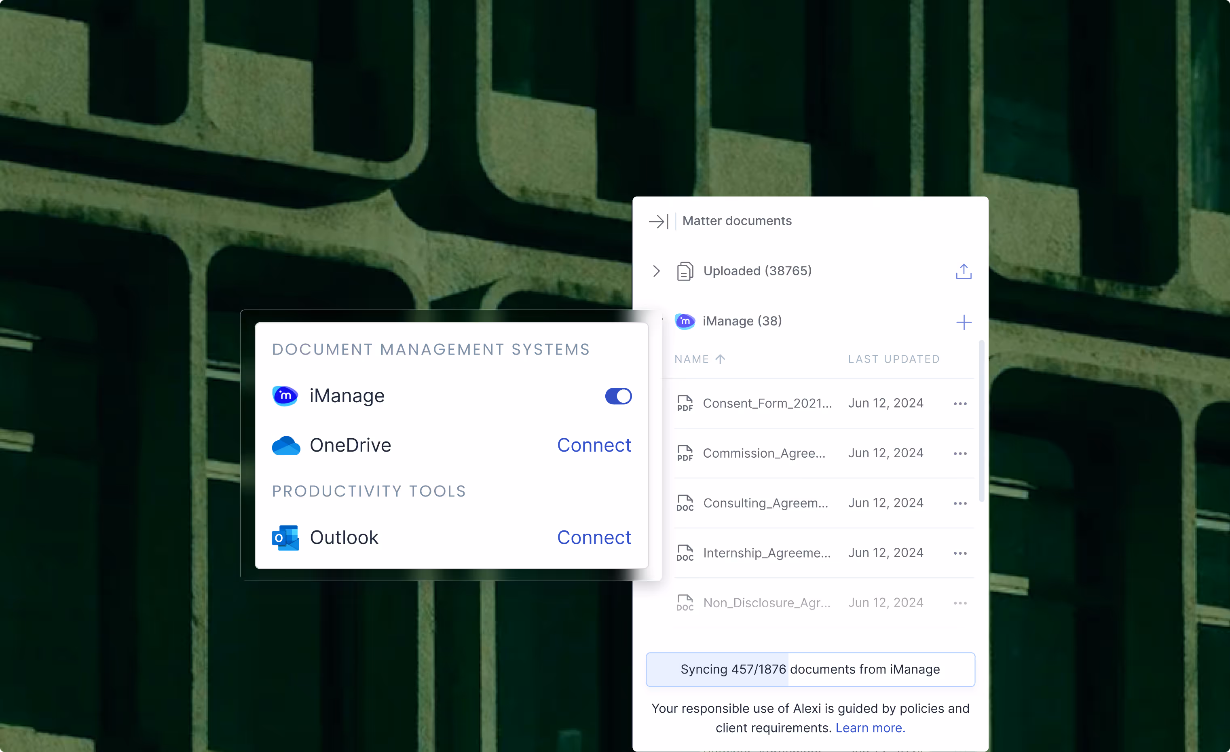Open the Learn more link
1230x752 pixels.
pos(870,728)
